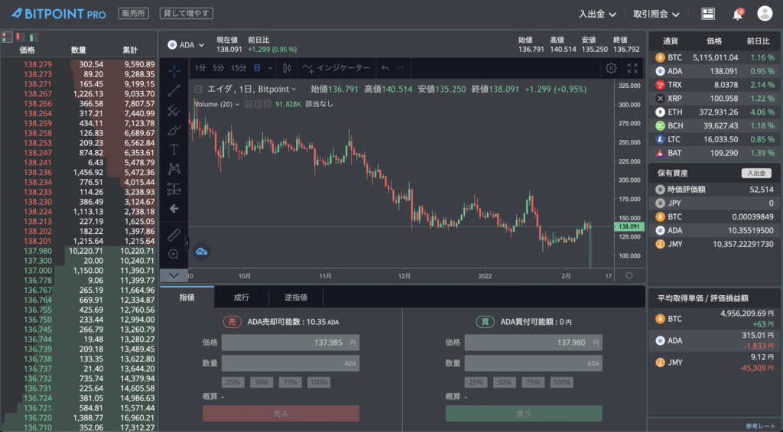The width and height of the screenshot is (783, 432).
Task: Click the candlestick chart style icon
Action: [287, 68]
